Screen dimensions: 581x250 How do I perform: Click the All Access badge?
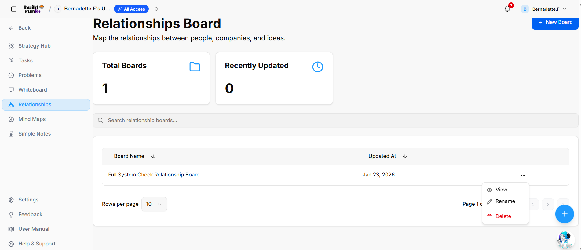tap(131, 9)
